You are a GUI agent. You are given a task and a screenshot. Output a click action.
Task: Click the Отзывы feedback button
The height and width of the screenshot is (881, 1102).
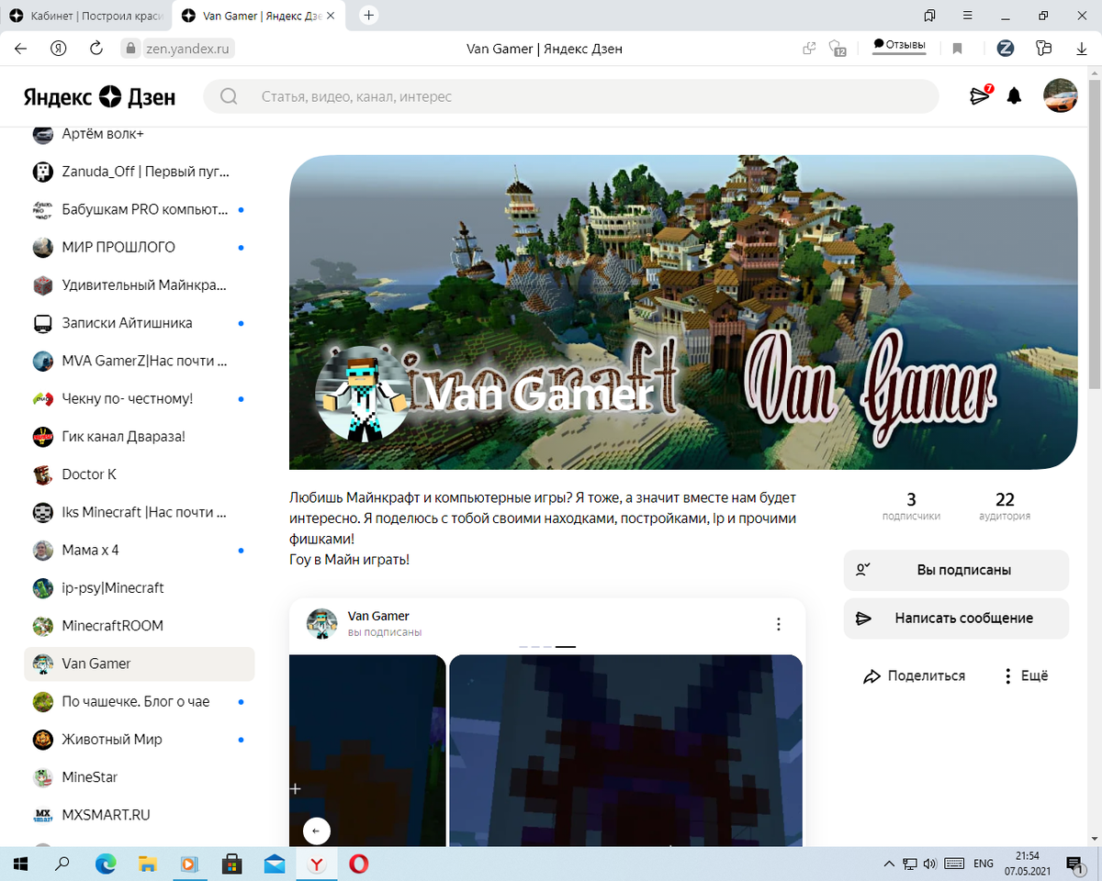pyautogui.click(x=899, y=45)
